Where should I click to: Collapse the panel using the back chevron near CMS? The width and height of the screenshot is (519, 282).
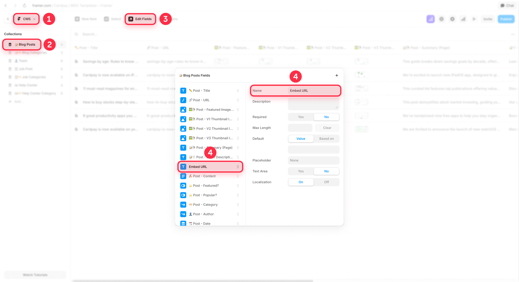[x=8, y=19]
